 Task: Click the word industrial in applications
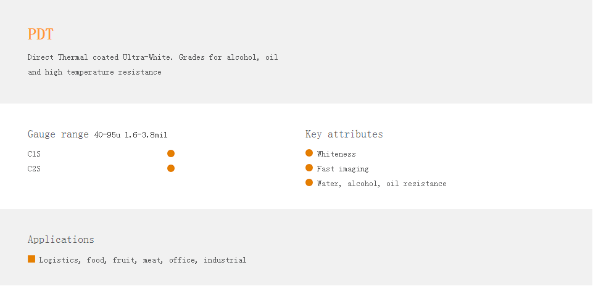[225, 260]
